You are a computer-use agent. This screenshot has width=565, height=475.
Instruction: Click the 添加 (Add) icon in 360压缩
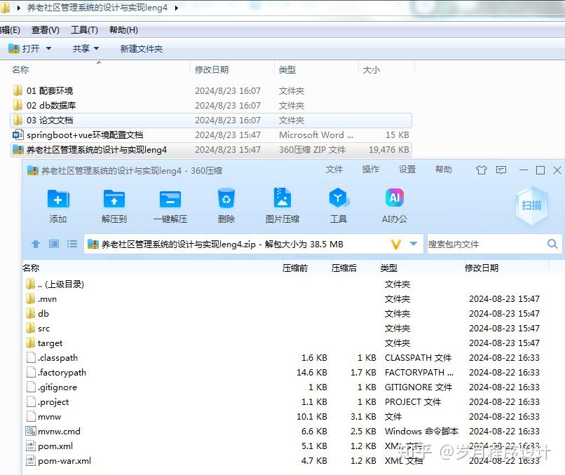(x=58, y=203)
